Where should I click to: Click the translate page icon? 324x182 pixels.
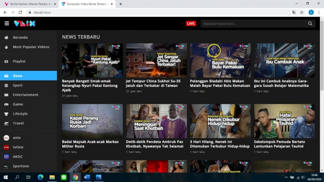click(x=294, y=12)
